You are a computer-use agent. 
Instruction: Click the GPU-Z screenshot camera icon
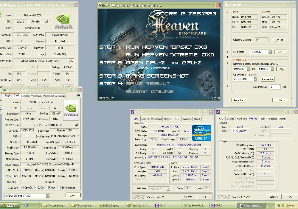point(78,95)
